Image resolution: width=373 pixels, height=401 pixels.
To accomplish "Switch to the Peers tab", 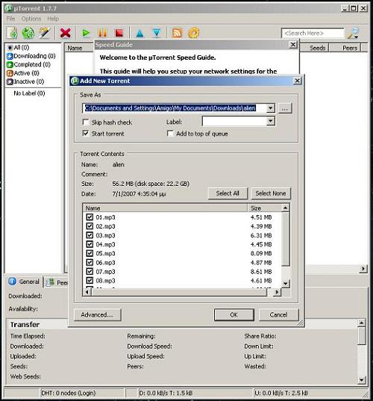I will (57, 282).
